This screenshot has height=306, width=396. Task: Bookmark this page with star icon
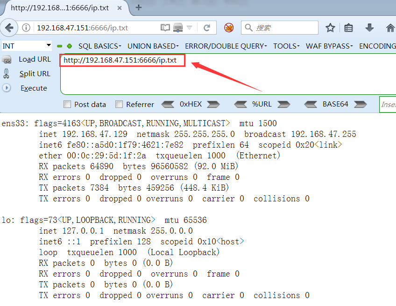click(330, 28)
